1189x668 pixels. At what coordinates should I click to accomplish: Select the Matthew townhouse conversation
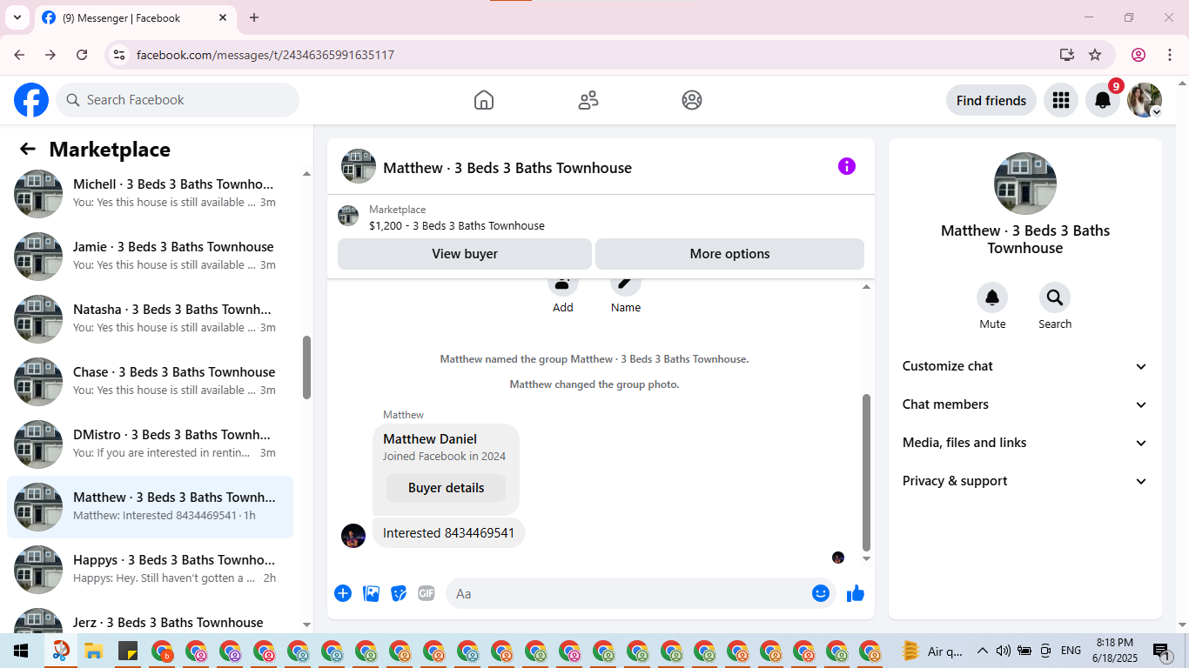point(150,507)
